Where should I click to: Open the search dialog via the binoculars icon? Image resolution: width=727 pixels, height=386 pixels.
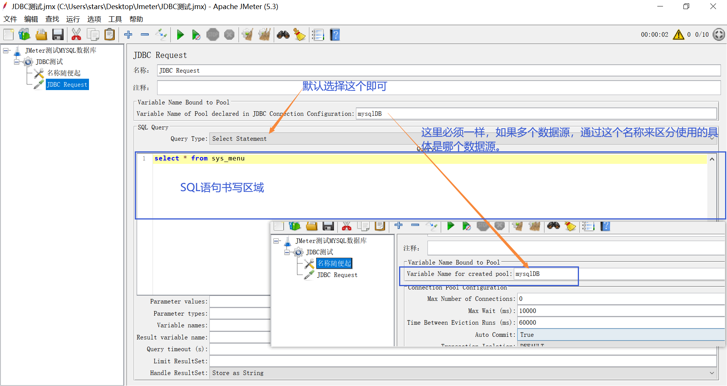[283, 34]
